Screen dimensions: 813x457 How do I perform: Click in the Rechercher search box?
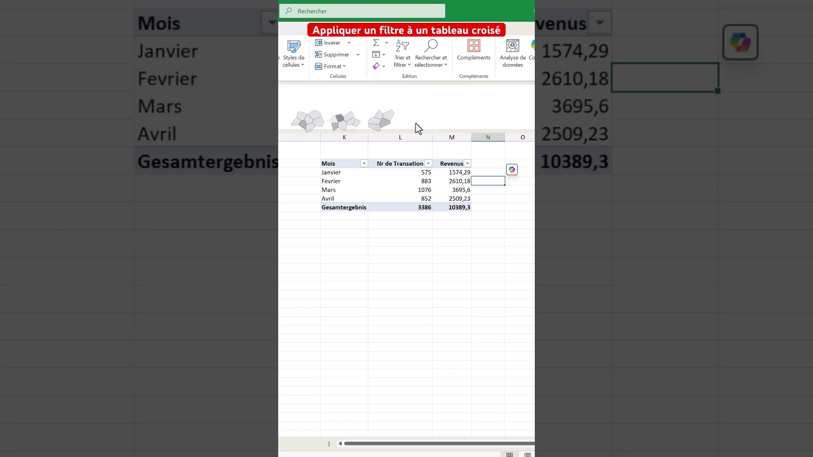coord(362,11)
